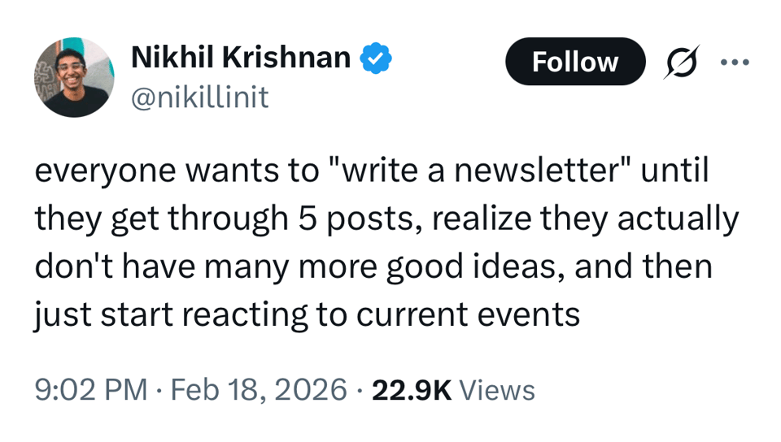Screen dimensions: 781x442
Task: Click the "Views" label
Action: click(497, 390)
